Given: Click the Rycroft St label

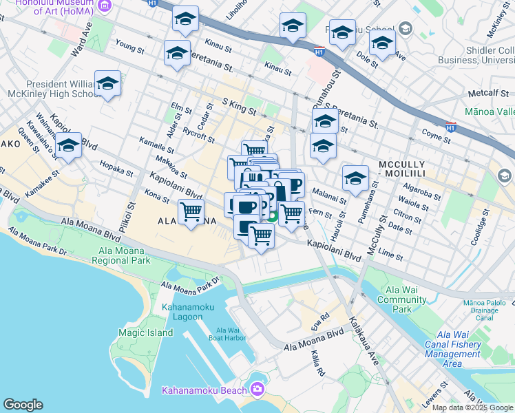Looking at the screenshot, I should tap(199, 136).
